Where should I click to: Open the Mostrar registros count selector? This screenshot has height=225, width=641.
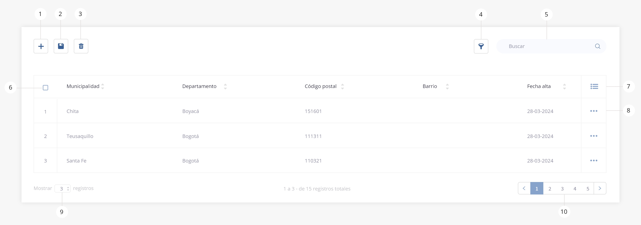click(x=63, y=188)
